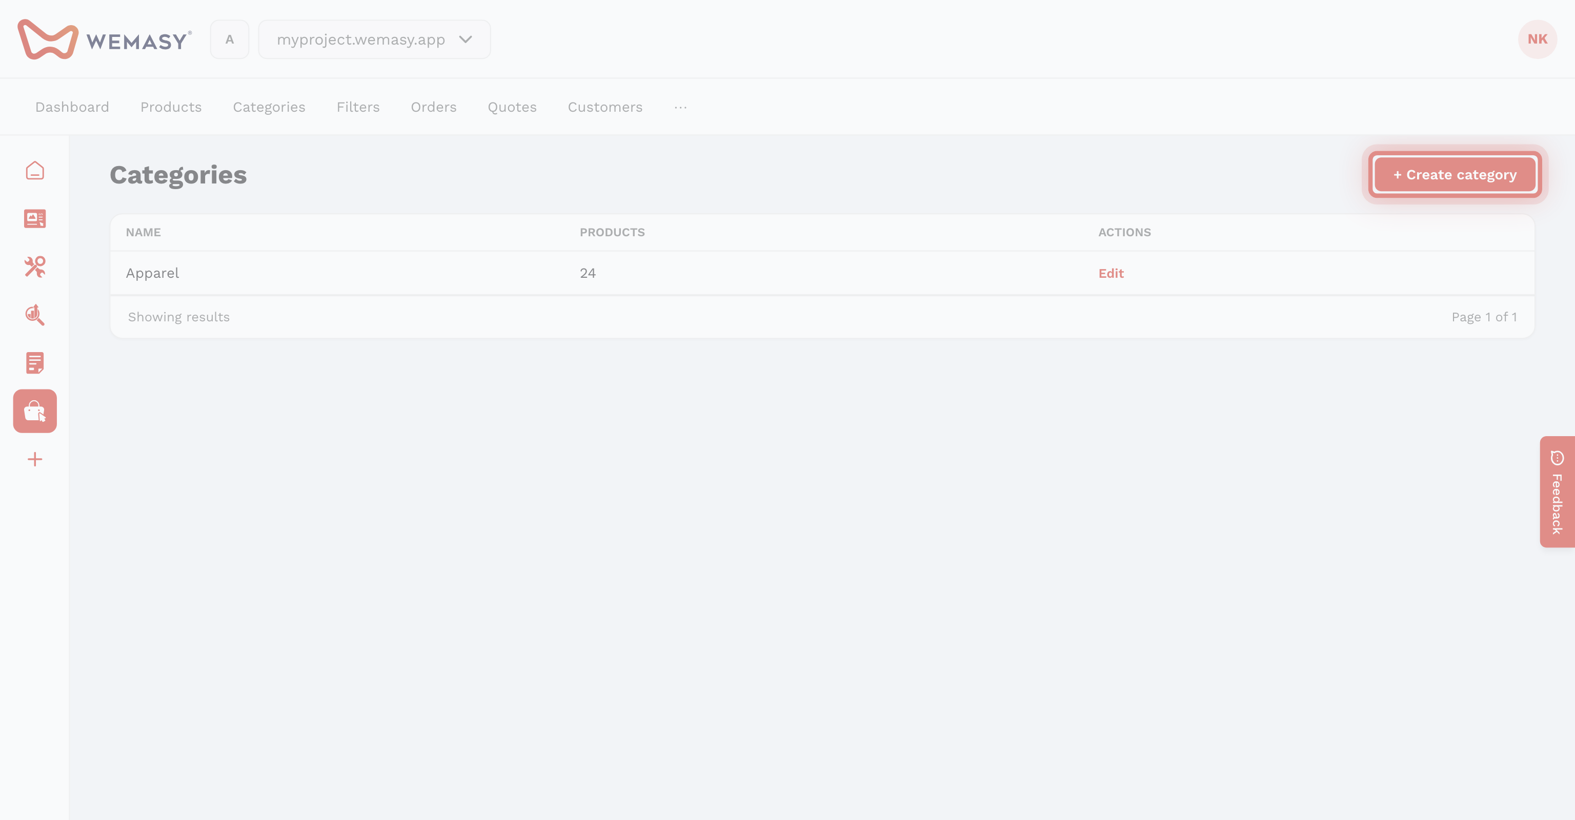
Task: Click the Page 1 of 1 label
Action: [x=1484, y=317]
